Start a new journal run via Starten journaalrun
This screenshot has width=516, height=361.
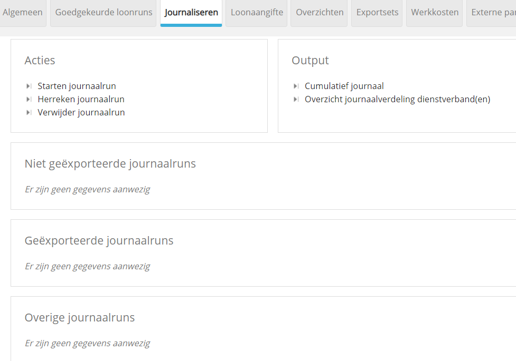(77, 86)
